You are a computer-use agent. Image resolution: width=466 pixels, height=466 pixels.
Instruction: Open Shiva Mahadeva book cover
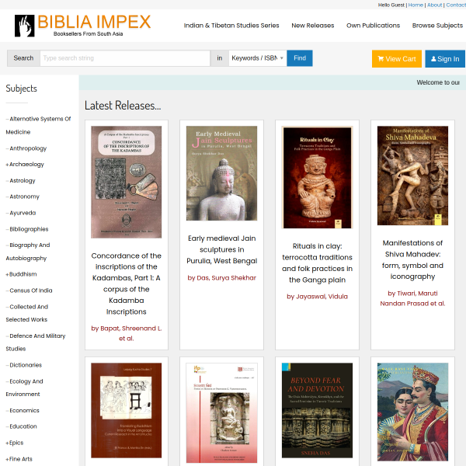pos(412,176)
